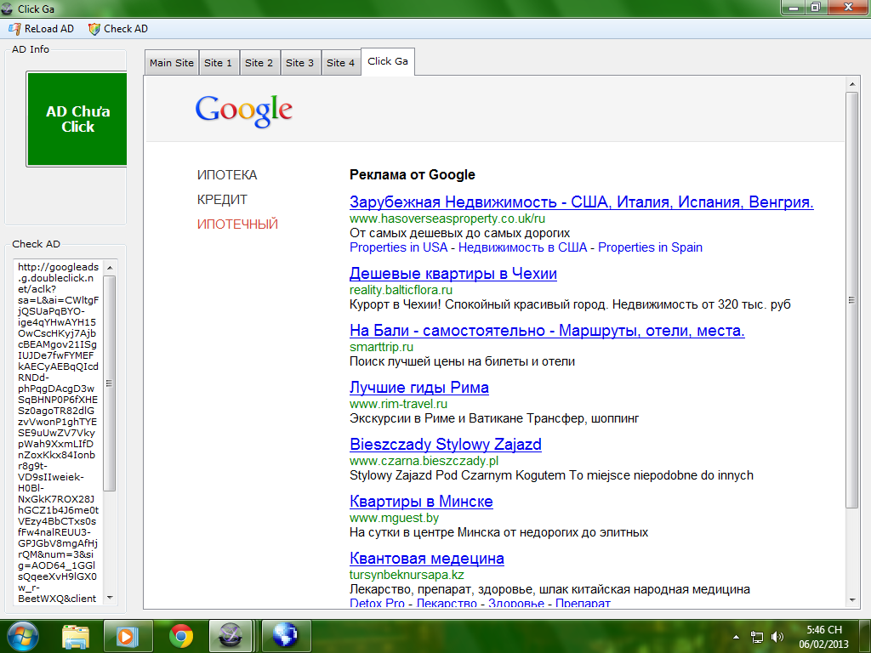Open Лучшие гиды Рима link
The height and width of the screenshot is (653, 871).
[418, 388]
